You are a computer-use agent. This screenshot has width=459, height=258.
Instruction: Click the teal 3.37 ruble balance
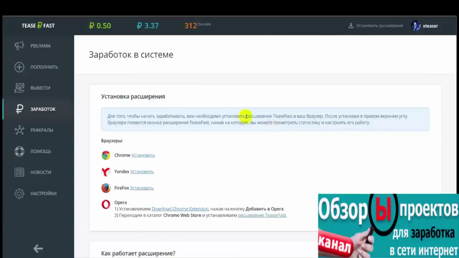click(148, 26)
